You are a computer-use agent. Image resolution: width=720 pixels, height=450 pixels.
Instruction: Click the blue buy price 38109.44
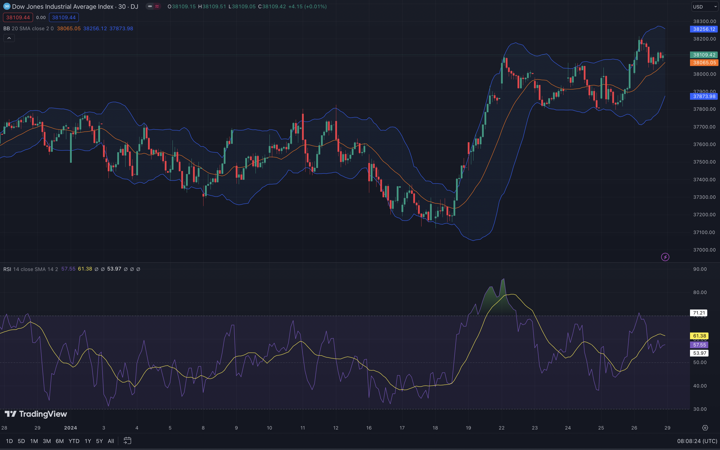pyautogui.click(x=64, y=17)
